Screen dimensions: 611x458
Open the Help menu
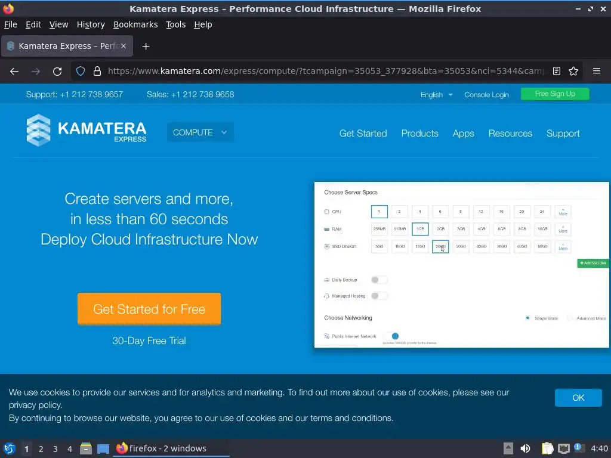tap(203, 24)
